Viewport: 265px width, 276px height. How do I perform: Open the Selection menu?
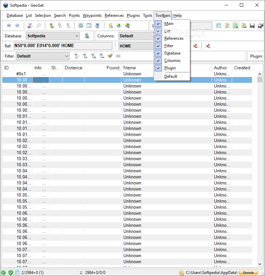coord(43,15)
